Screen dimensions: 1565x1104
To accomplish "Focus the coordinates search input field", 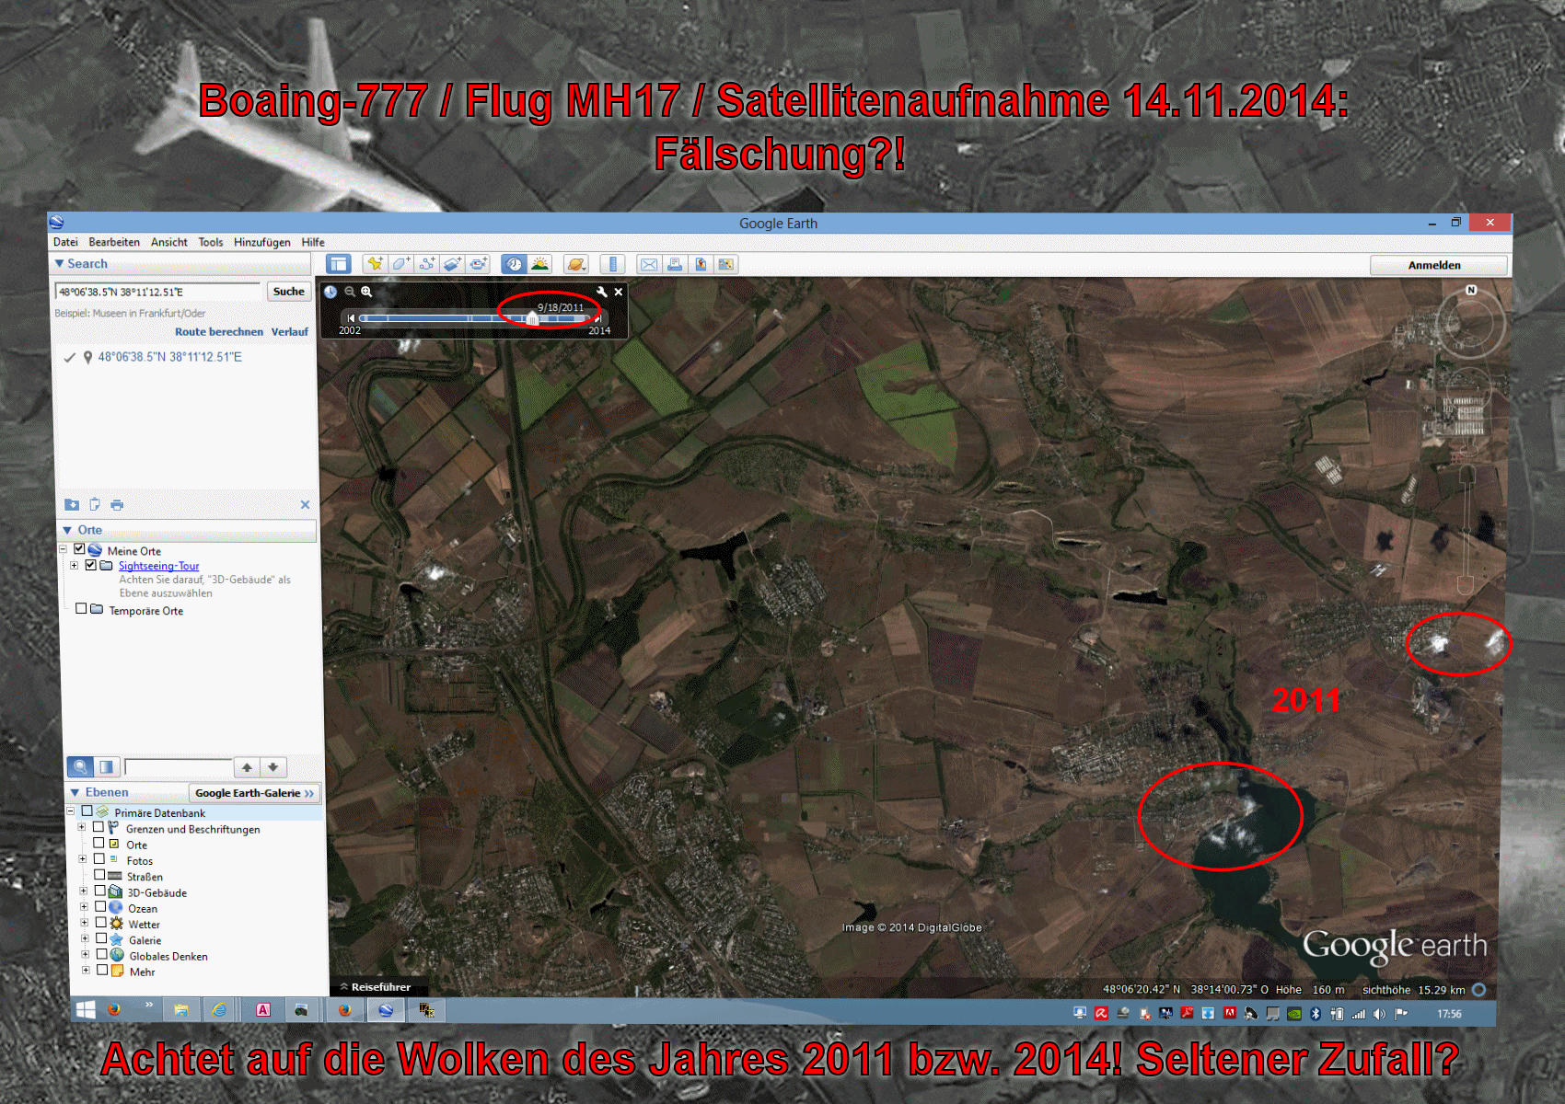I will point(157,292).
